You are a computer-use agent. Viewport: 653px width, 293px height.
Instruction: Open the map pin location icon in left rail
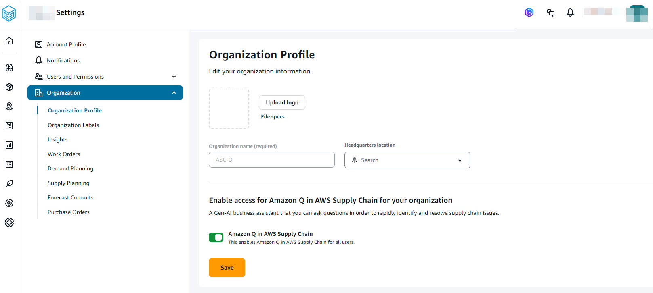[9, 106]
